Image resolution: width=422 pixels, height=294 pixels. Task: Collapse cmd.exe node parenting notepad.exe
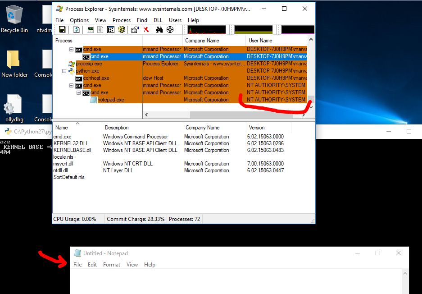[x=78, y=92]
